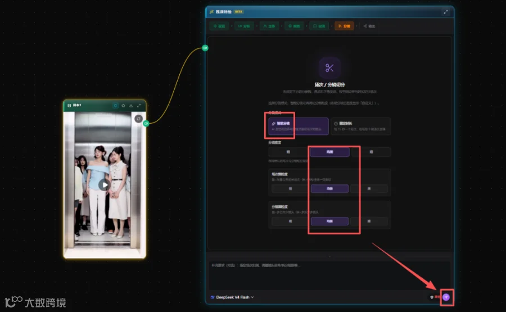This screenshot has height=312, width=506.
Task: Choose 细 in the 场次颗粒度 row
Action: point(369,189)
